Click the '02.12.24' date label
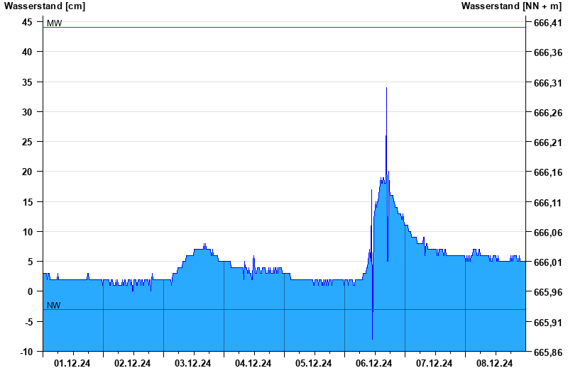Viewport: 568px width, 390px height. click(132, 363)
